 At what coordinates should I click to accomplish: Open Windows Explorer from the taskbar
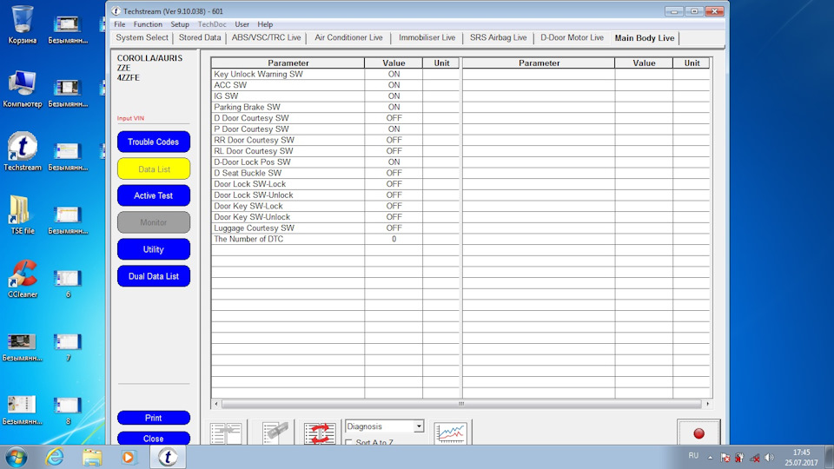(x=91, y=458)
